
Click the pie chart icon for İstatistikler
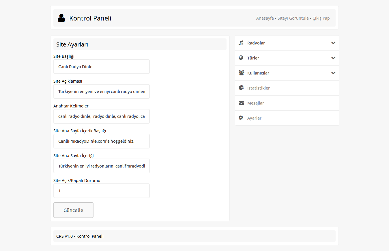241,88
